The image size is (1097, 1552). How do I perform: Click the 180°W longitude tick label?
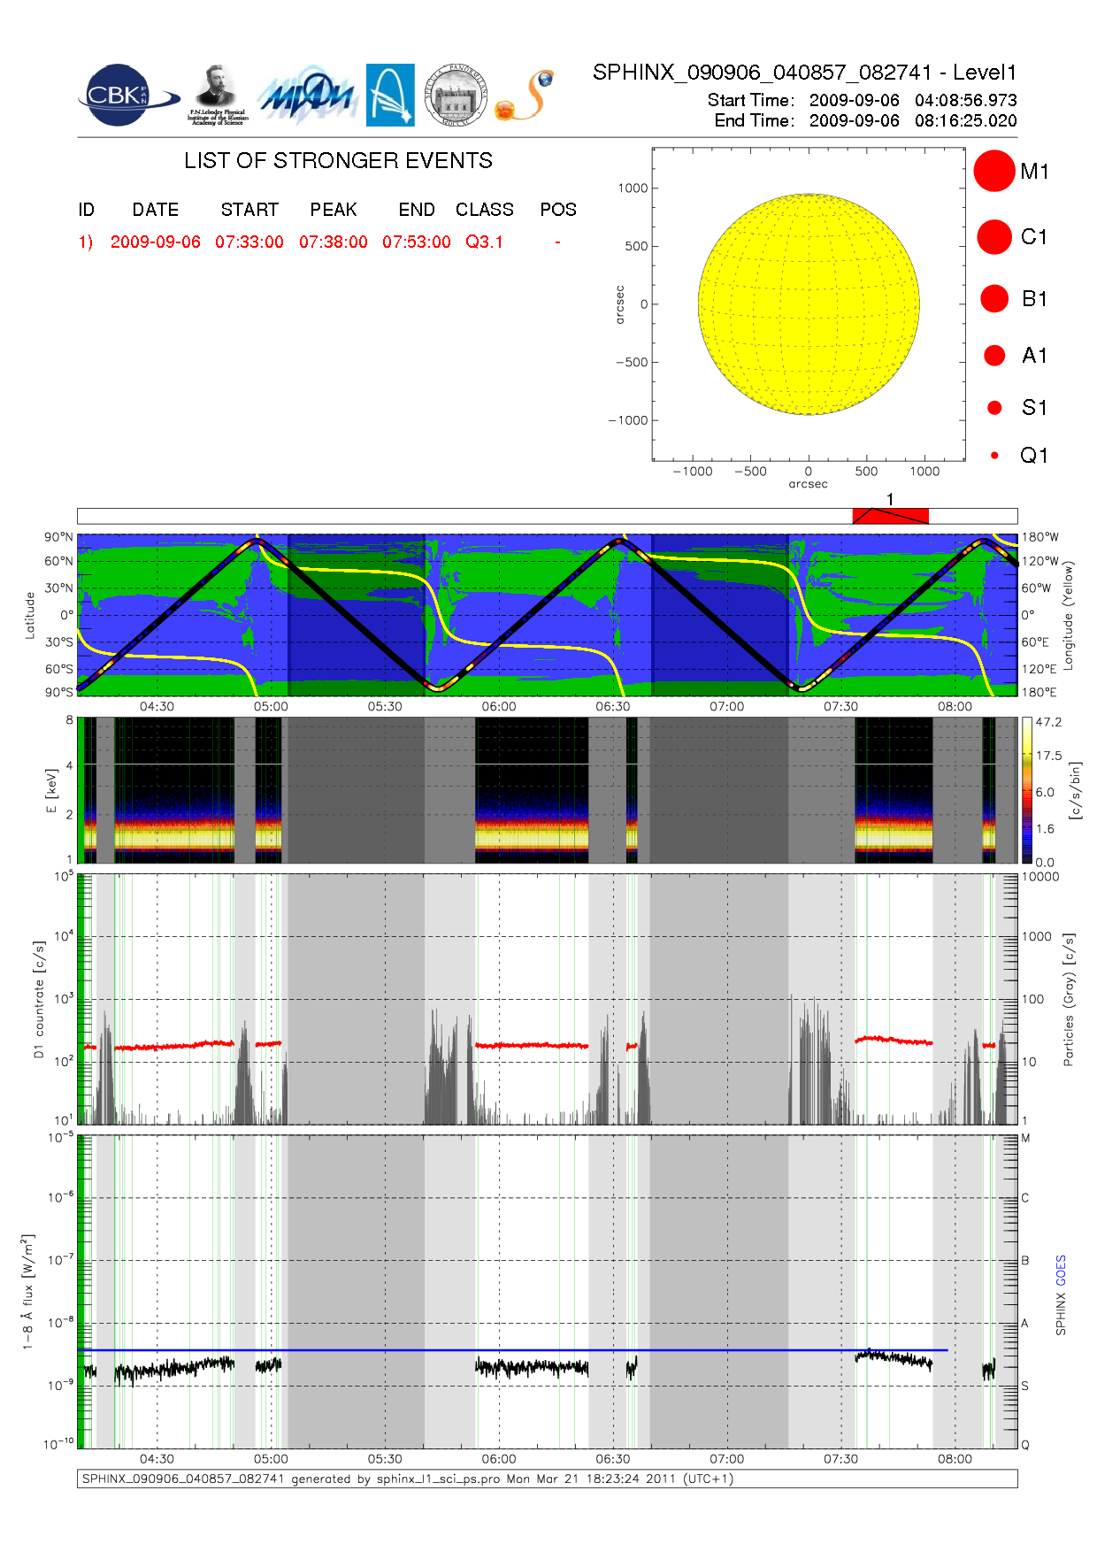click(x=1040, y=537)
